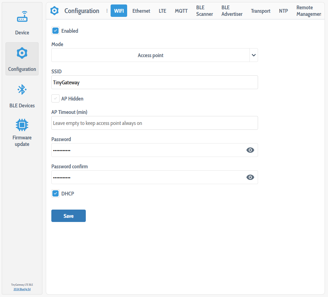Reveal the Password using the eye icon
Image resolution: width=328 pixels, height=297 pixels.
(250, 150)
